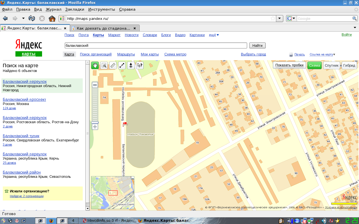The image size is (359, 224).
Task: Click the red flag marker on map
Action: click(x=125, y=124)
